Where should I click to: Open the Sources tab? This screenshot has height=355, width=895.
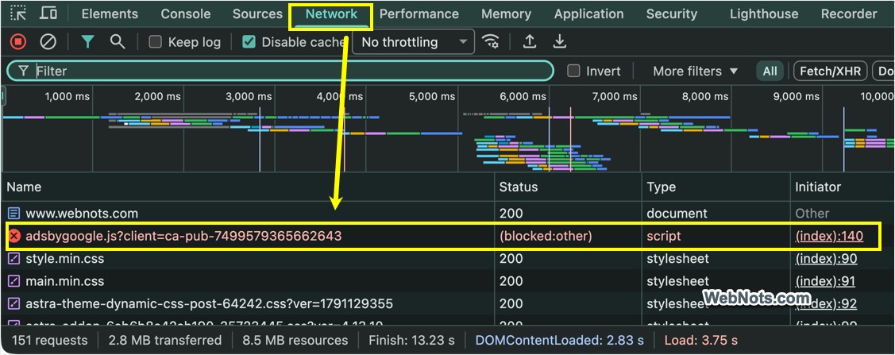(x=257, y=14)
